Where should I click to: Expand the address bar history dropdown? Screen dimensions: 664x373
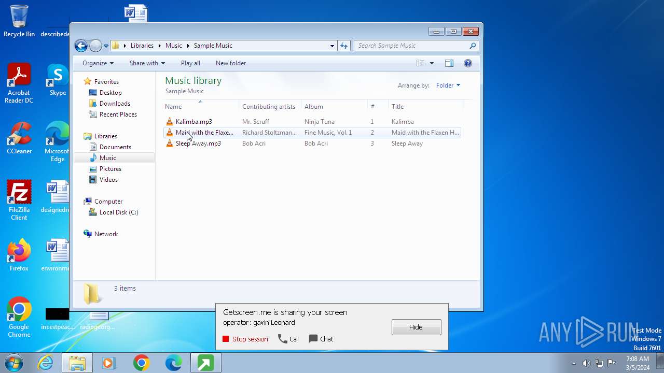332,46
